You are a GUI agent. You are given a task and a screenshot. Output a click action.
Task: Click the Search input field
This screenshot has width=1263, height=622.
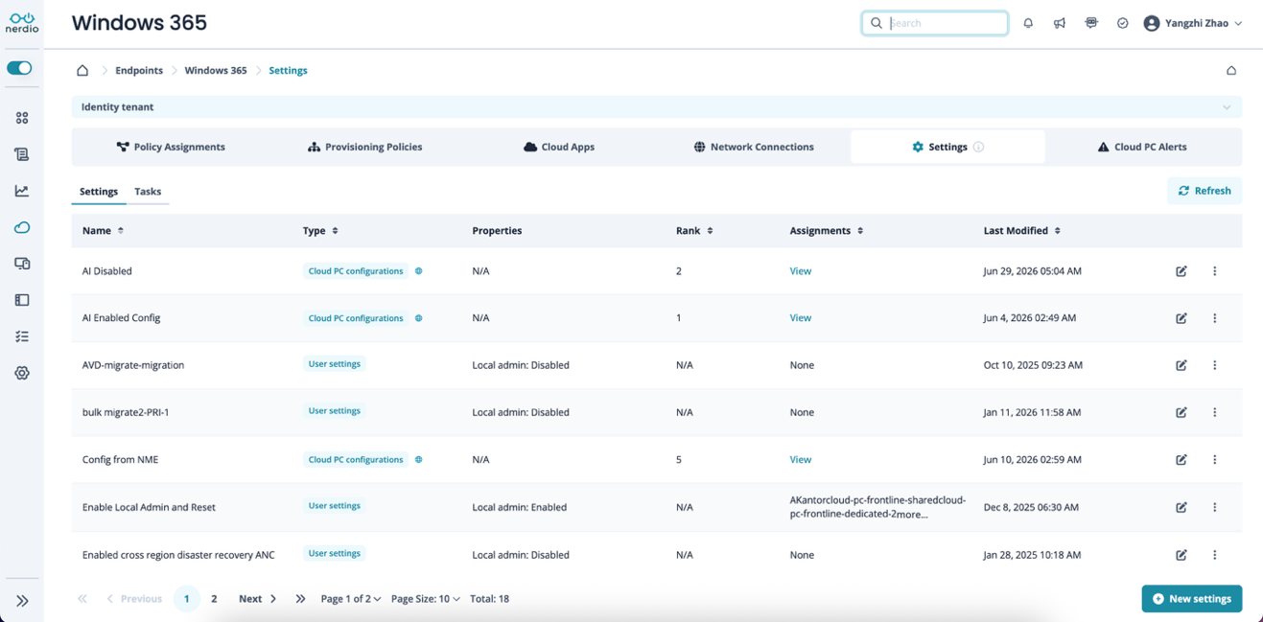click(x=935, y=23)
